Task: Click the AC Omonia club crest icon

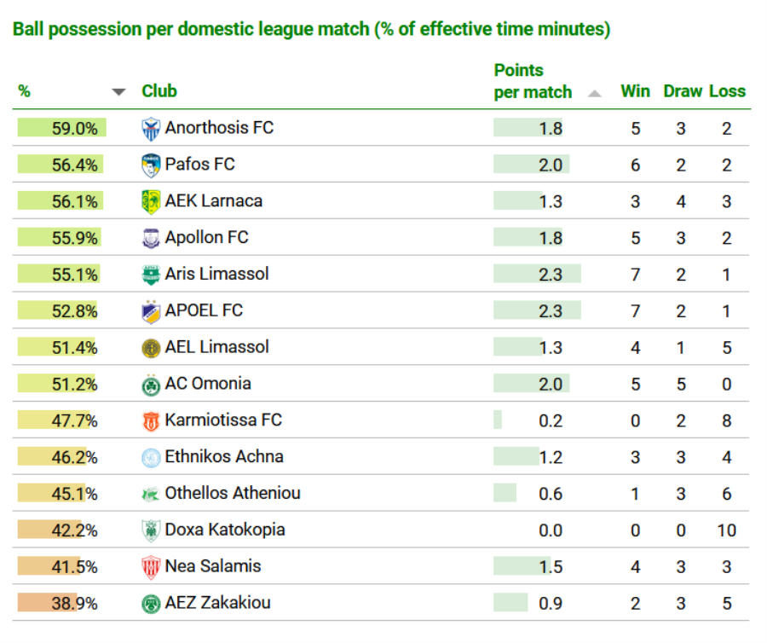Action: coord(151,385)
